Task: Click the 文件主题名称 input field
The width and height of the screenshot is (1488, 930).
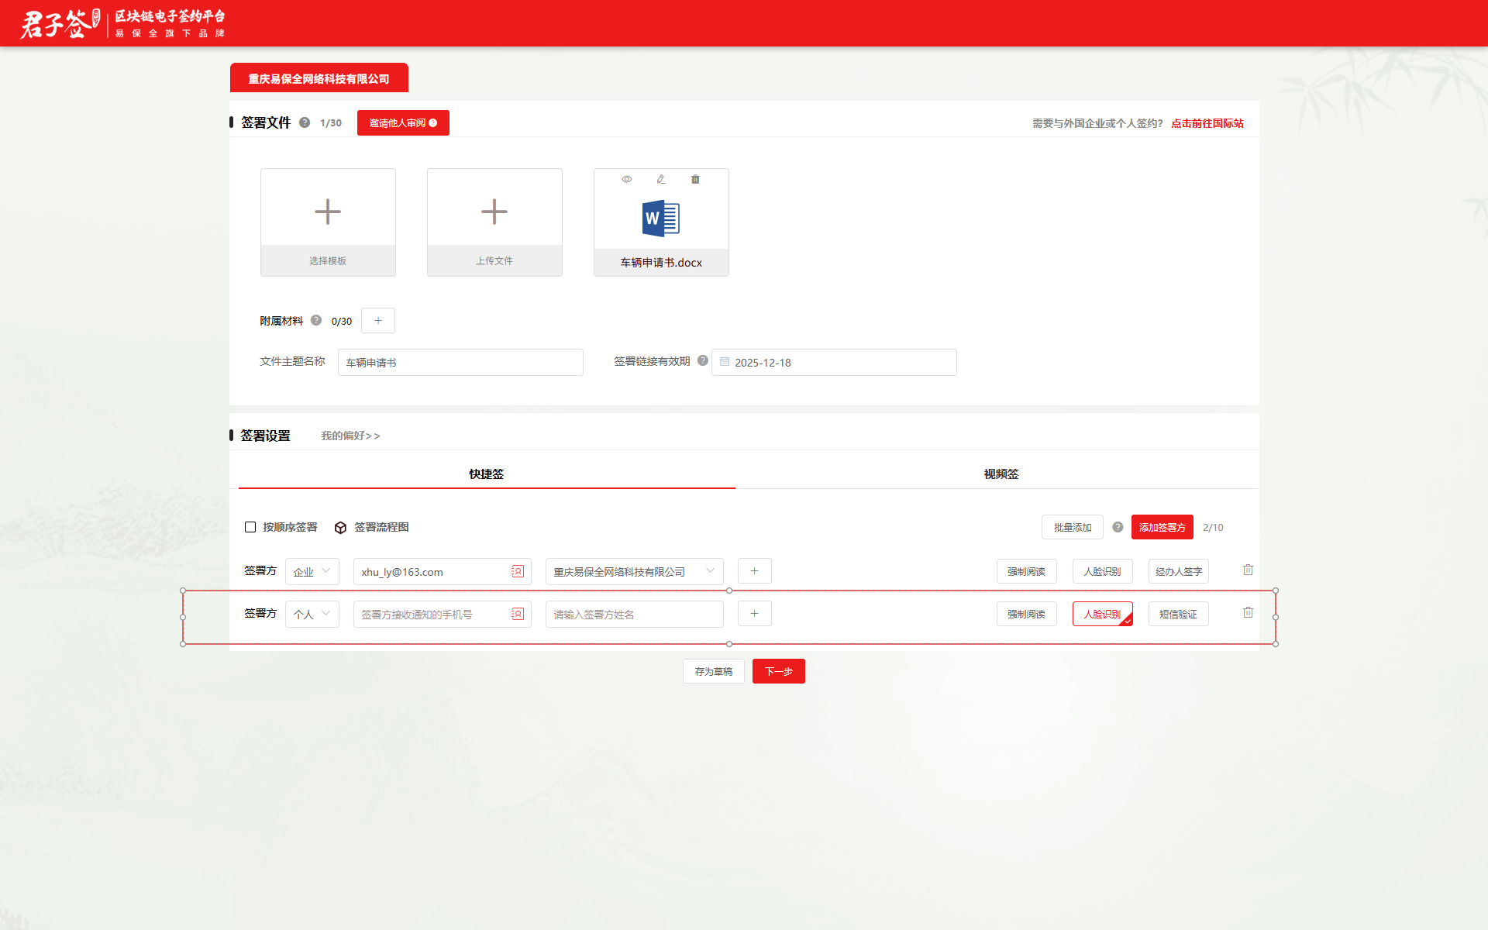Action: pos(460,362)
